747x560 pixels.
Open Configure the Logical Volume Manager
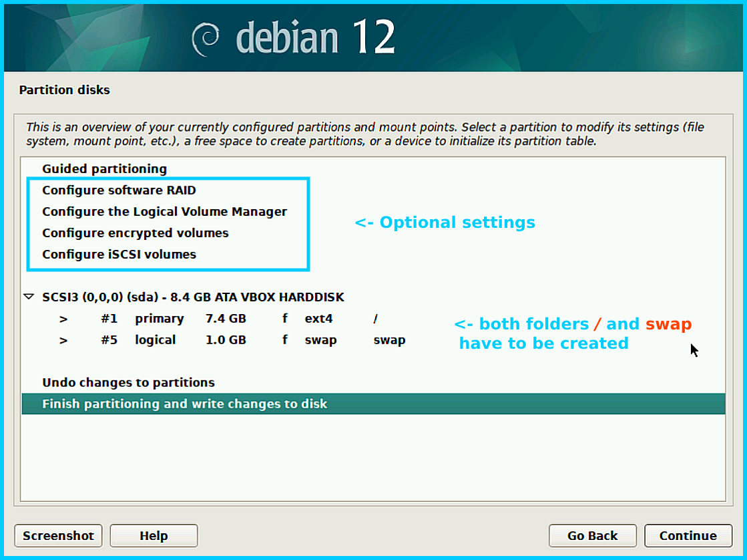click(x=164, y=211)
